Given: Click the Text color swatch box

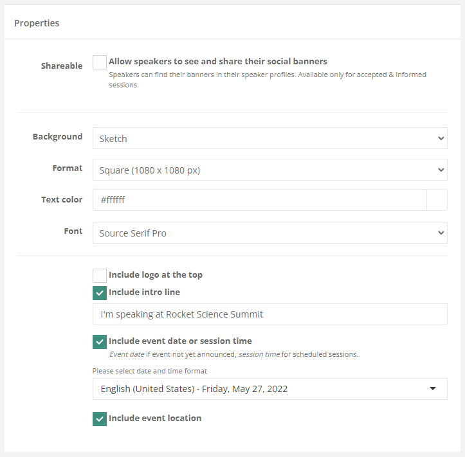Looking at the screenshot, I should [437, 200].
